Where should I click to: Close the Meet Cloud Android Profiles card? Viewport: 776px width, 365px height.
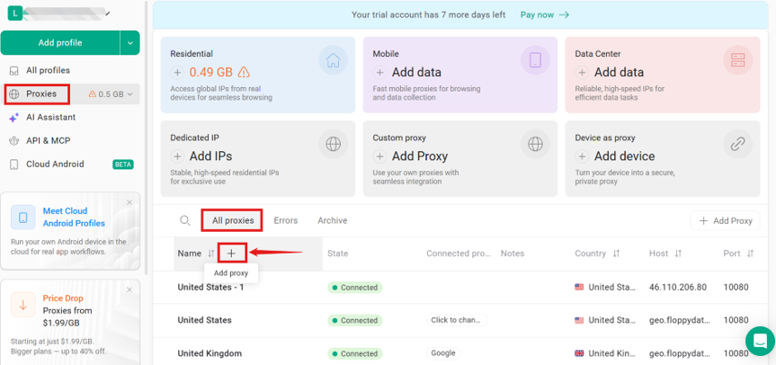tap(129, 202)
